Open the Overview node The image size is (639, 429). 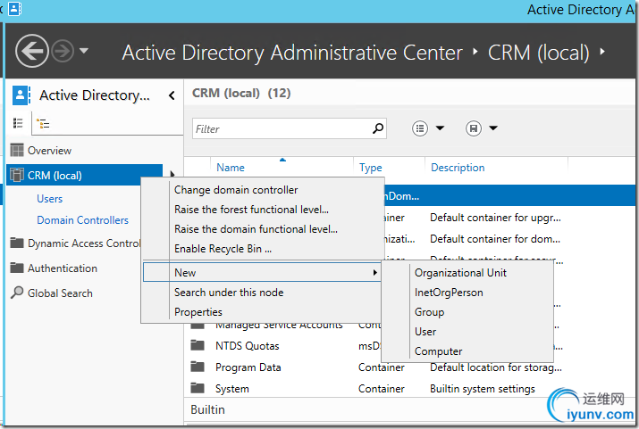pos(49,151)
